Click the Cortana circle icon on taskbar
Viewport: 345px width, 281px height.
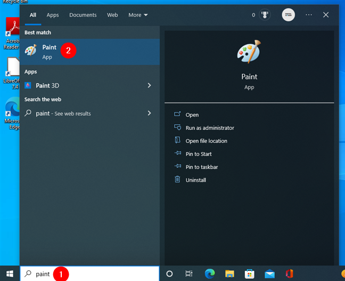pos(169,274)
